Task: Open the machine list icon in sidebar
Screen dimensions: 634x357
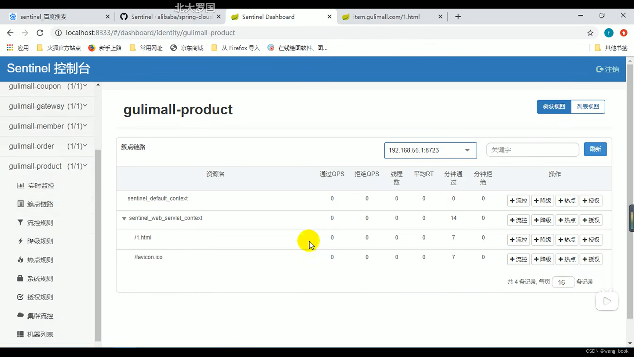Action: [x=20, y=334]
